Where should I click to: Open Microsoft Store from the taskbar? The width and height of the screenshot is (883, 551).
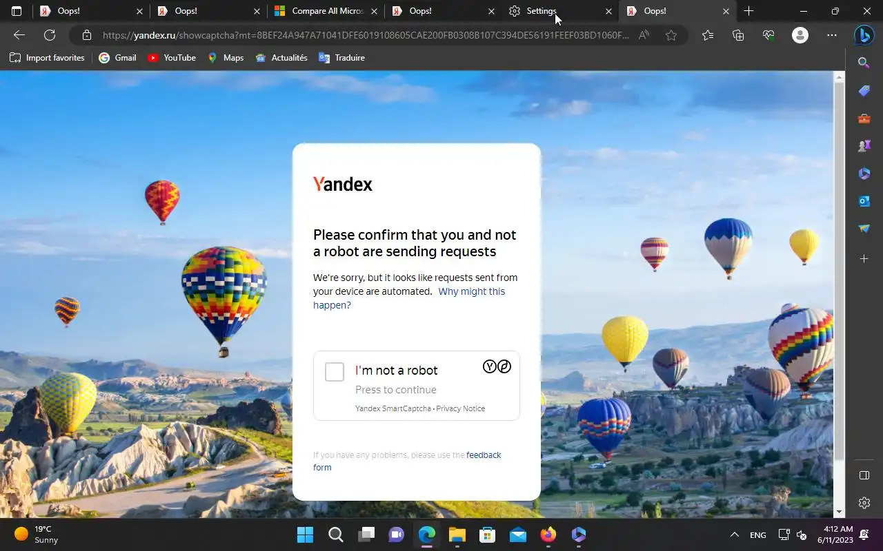488,534
